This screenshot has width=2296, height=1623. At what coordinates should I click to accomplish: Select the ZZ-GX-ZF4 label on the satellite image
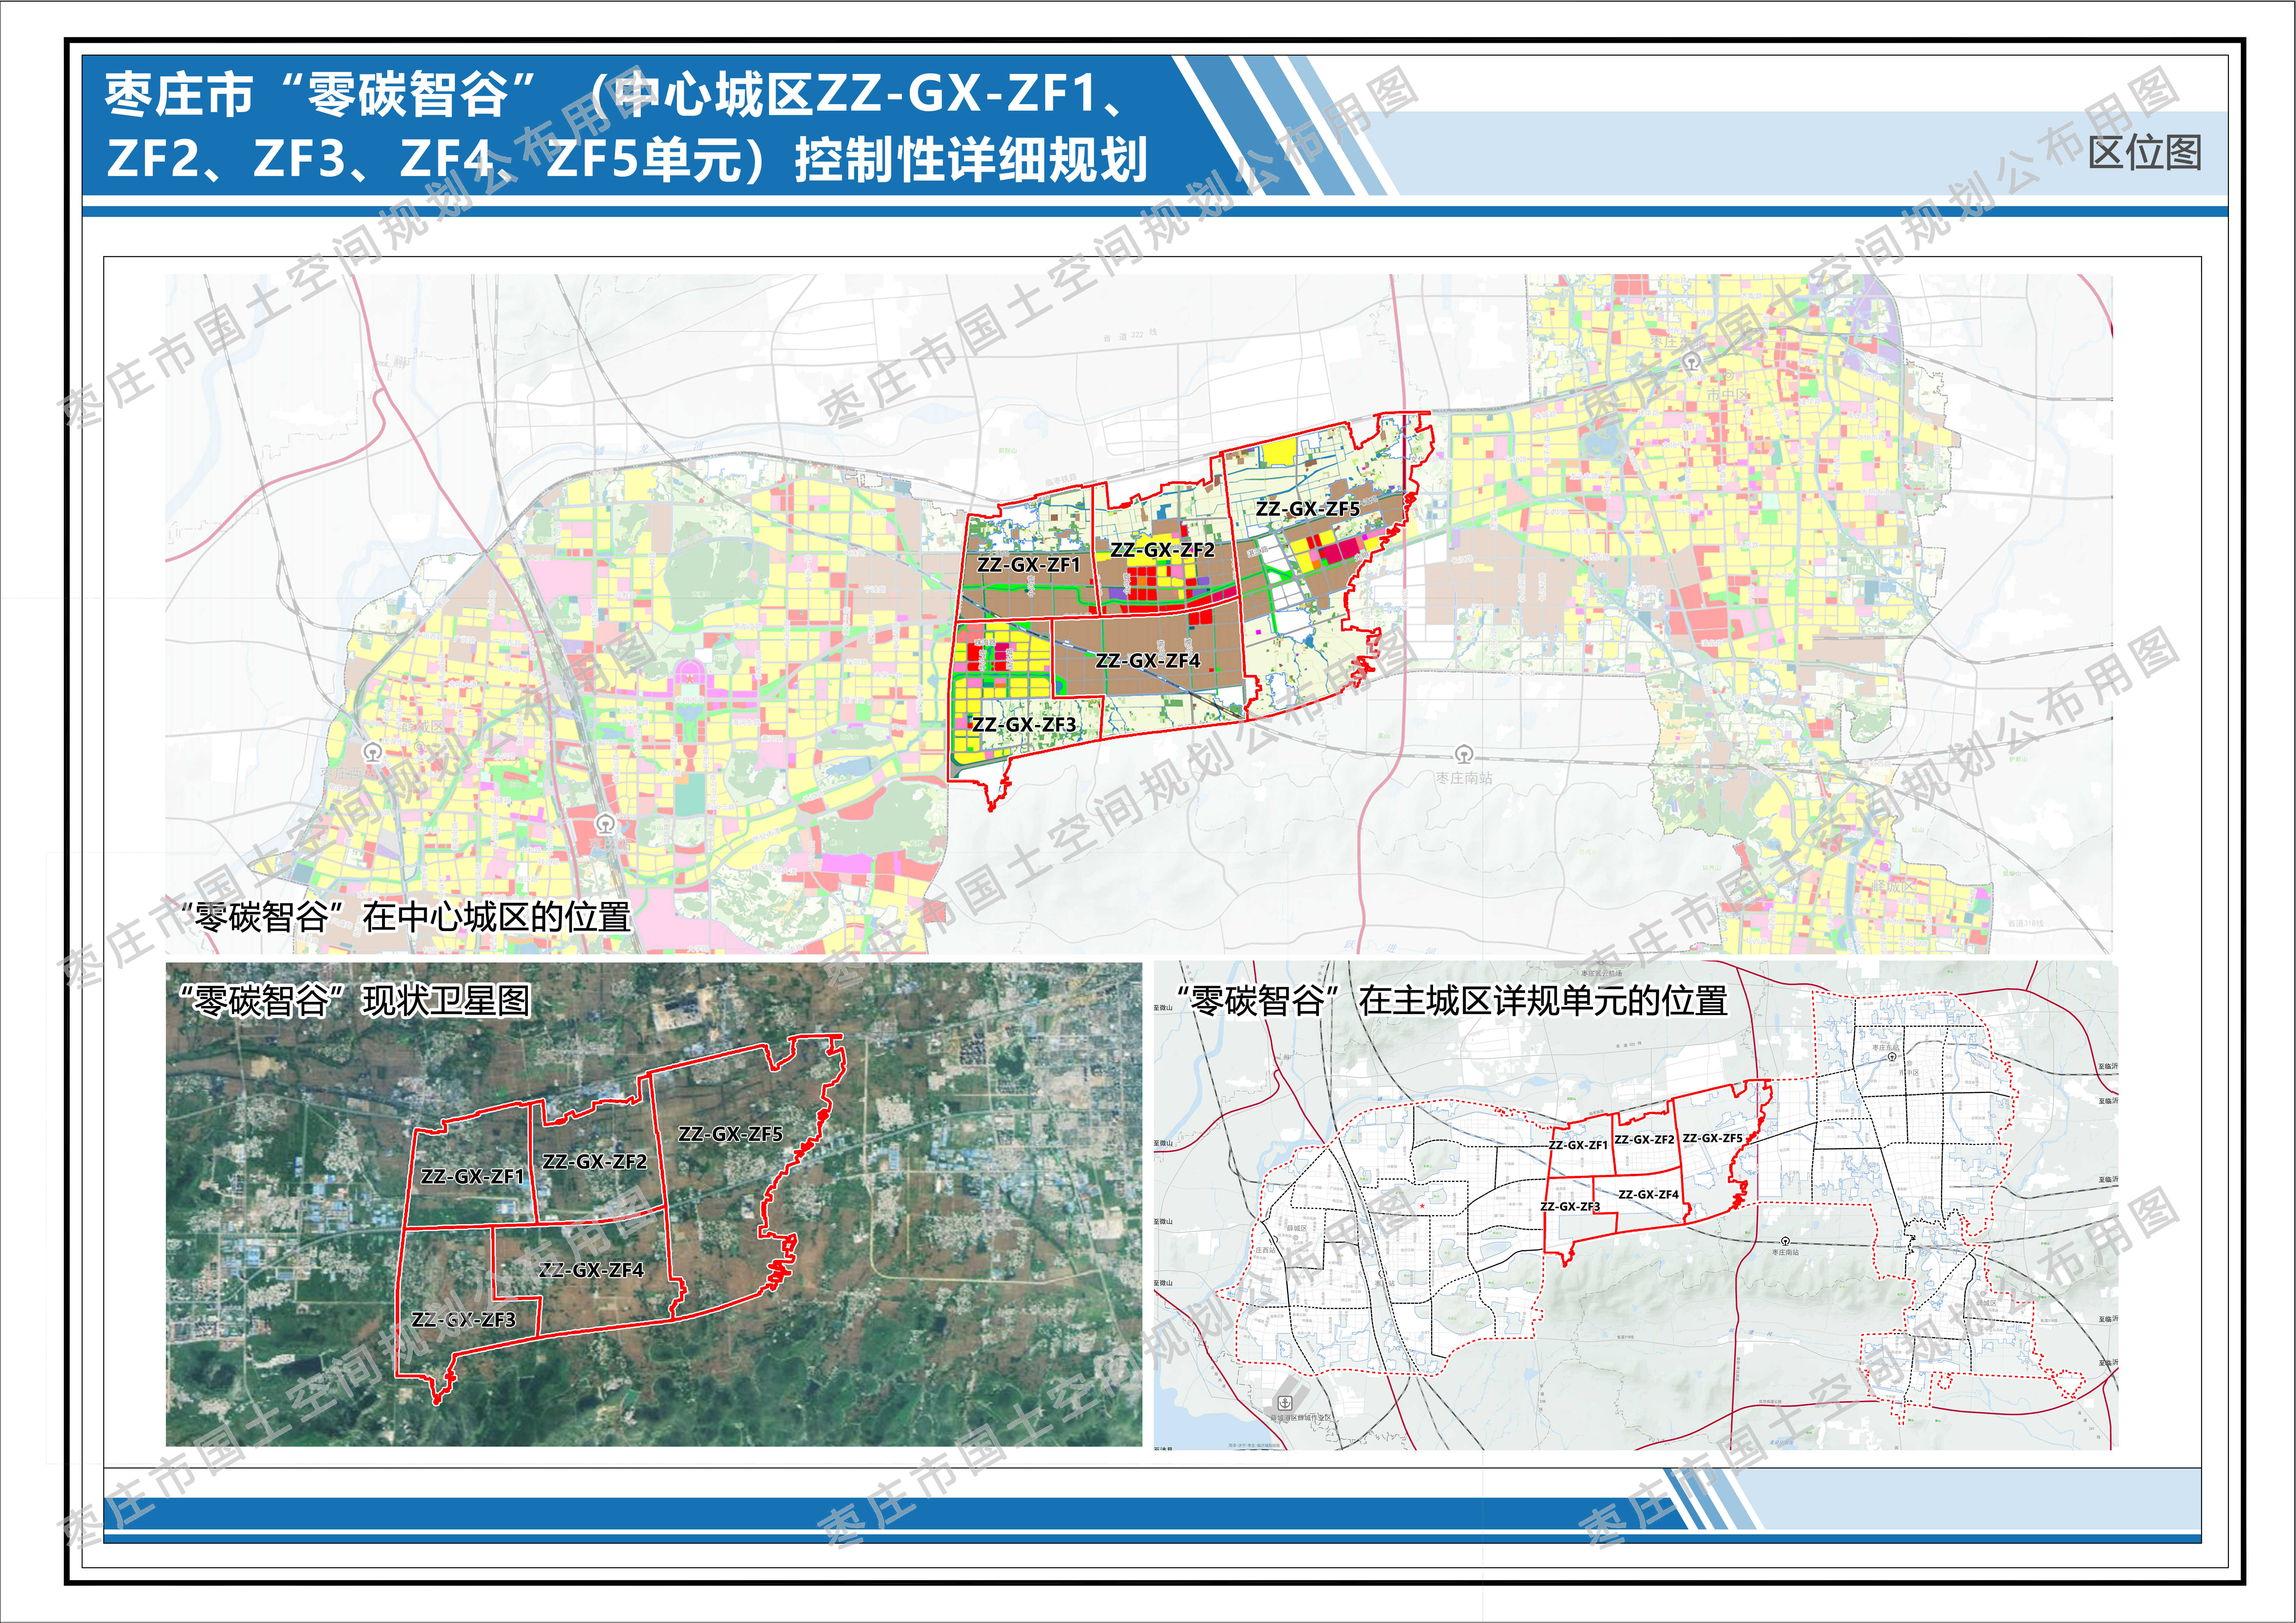coord(591,1270)
